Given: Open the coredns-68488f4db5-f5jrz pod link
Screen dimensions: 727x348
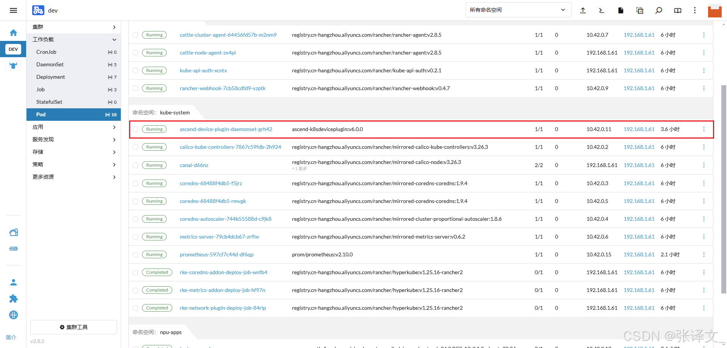Looking at the screenshot, I should pos(211,183).
